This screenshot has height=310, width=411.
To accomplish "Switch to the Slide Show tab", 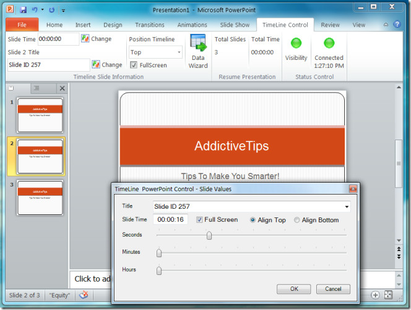I will (x=235, y=25).
